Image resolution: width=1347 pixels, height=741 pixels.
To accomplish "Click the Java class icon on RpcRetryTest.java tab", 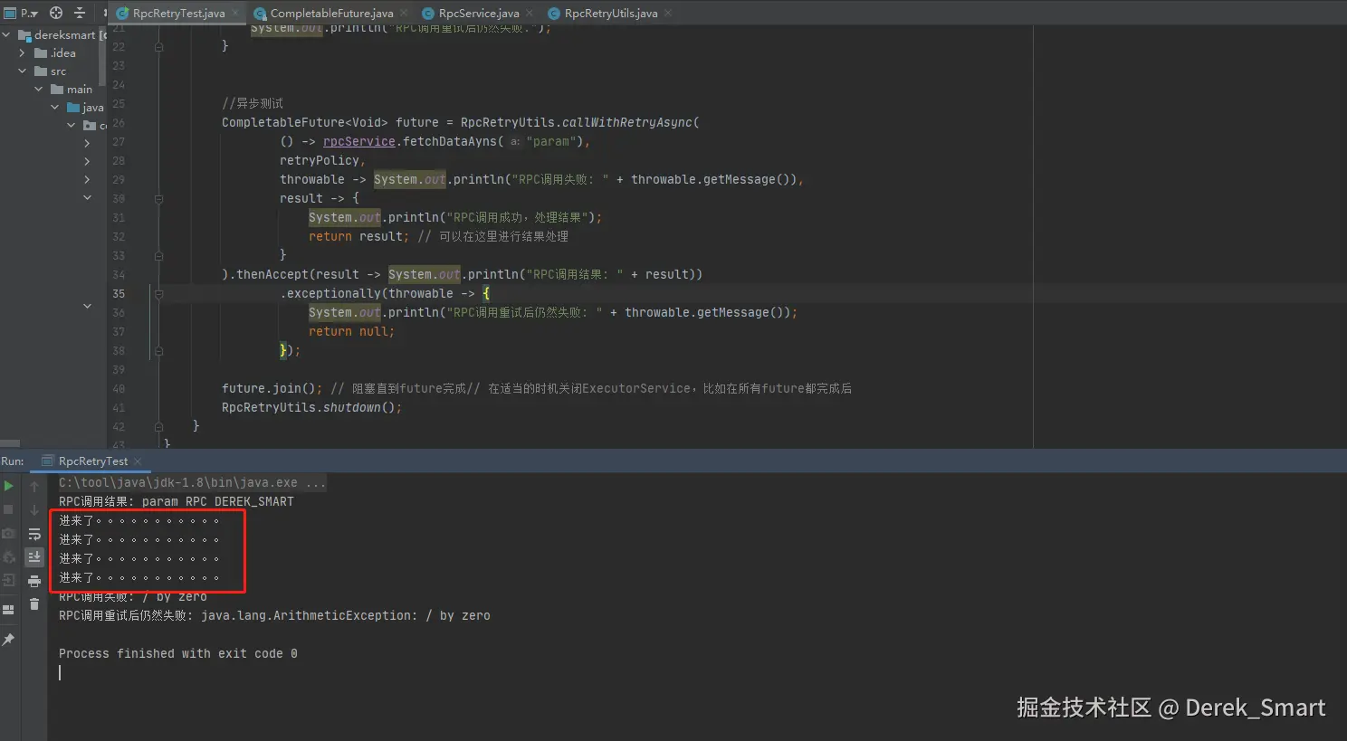I will [x=122, y=14].
